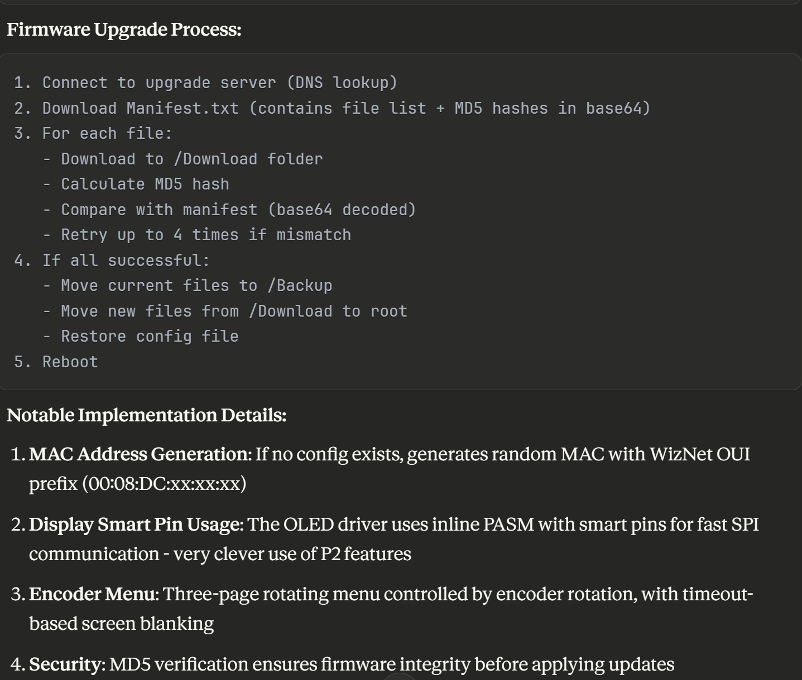This screenshot has height=680, width=802.
Task: Click the "5. Reboot" code line
Action: [x=56, y=362]
